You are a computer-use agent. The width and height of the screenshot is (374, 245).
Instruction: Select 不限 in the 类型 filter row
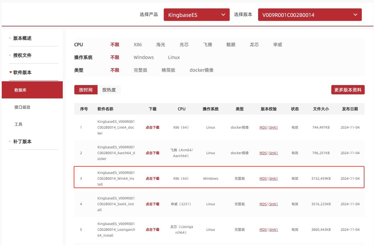click(115, 70)
